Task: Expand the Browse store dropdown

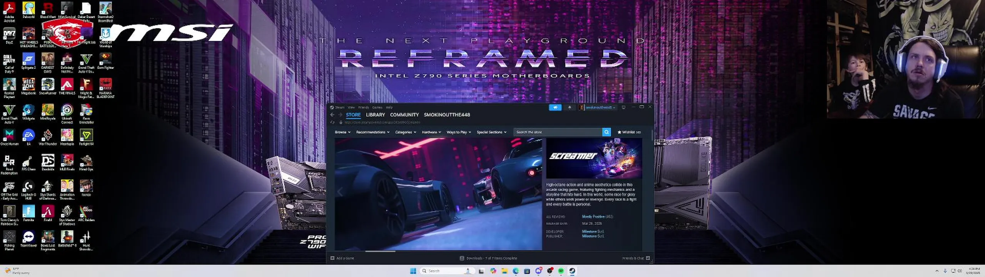Action: click(x=342, y=132)
